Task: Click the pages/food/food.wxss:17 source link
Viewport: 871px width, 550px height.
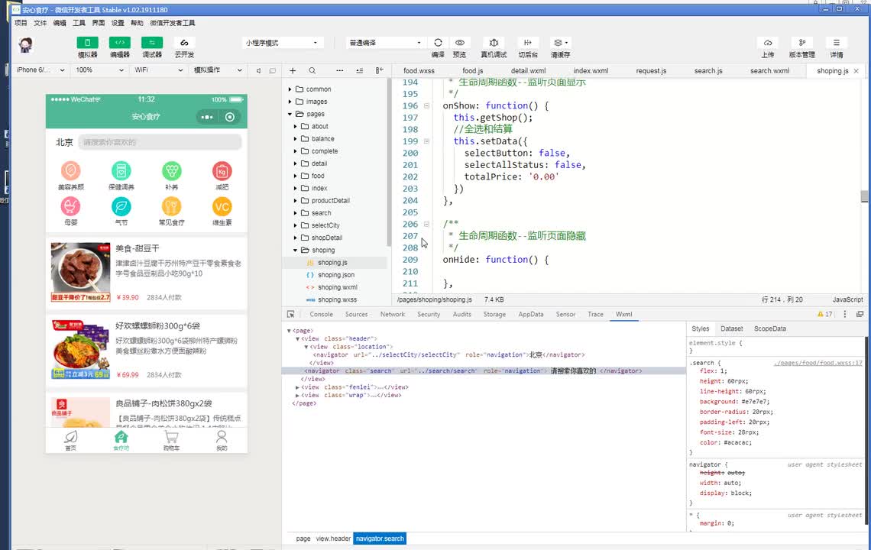Action: (x=817, y=363)
